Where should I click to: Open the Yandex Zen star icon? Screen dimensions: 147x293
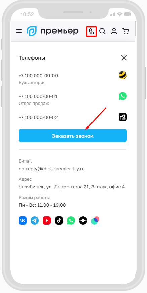[x=83, y=221]
